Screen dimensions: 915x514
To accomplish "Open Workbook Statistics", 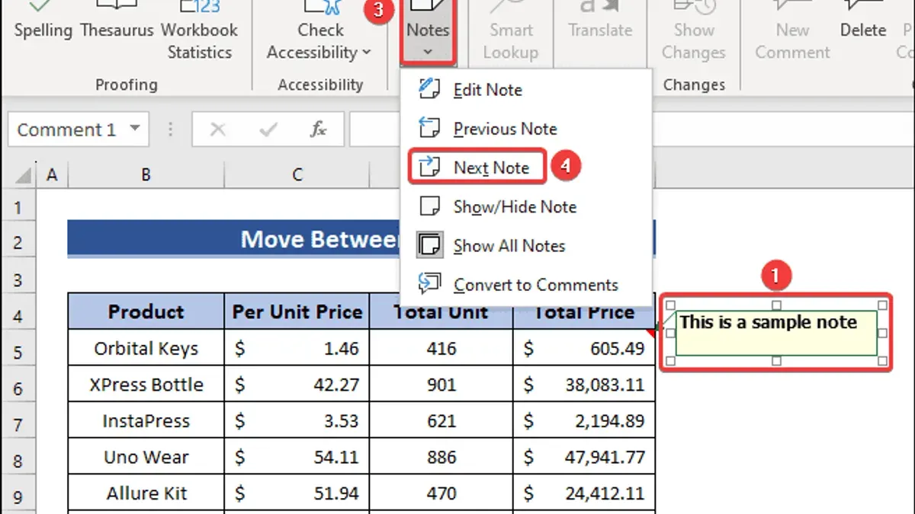I will [x=199, y=30].
